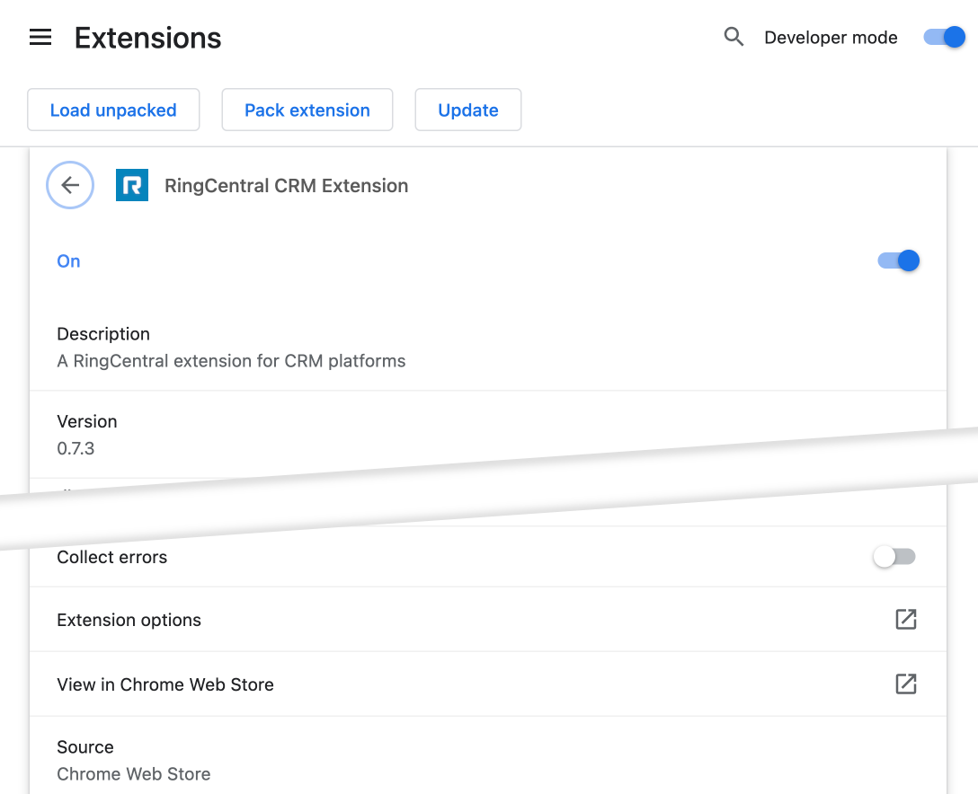Image resolution: width=978 pixels, height=794 pixels.
Task: Select the RingCentral square icon next to the title
Action: pos(132,185)
